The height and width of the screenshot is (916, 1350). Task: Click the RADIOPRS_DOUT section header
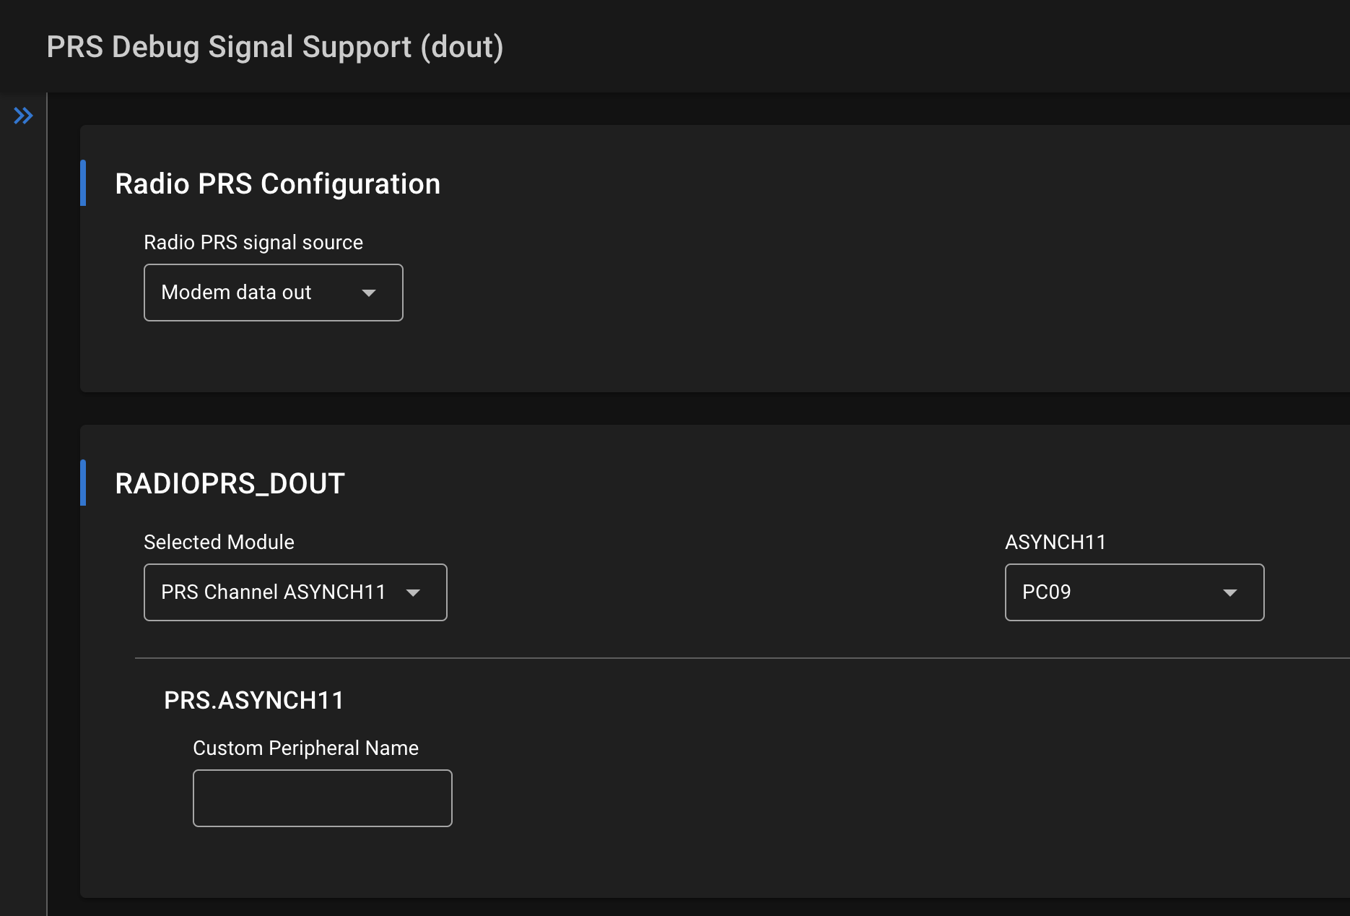pos(230,483)
